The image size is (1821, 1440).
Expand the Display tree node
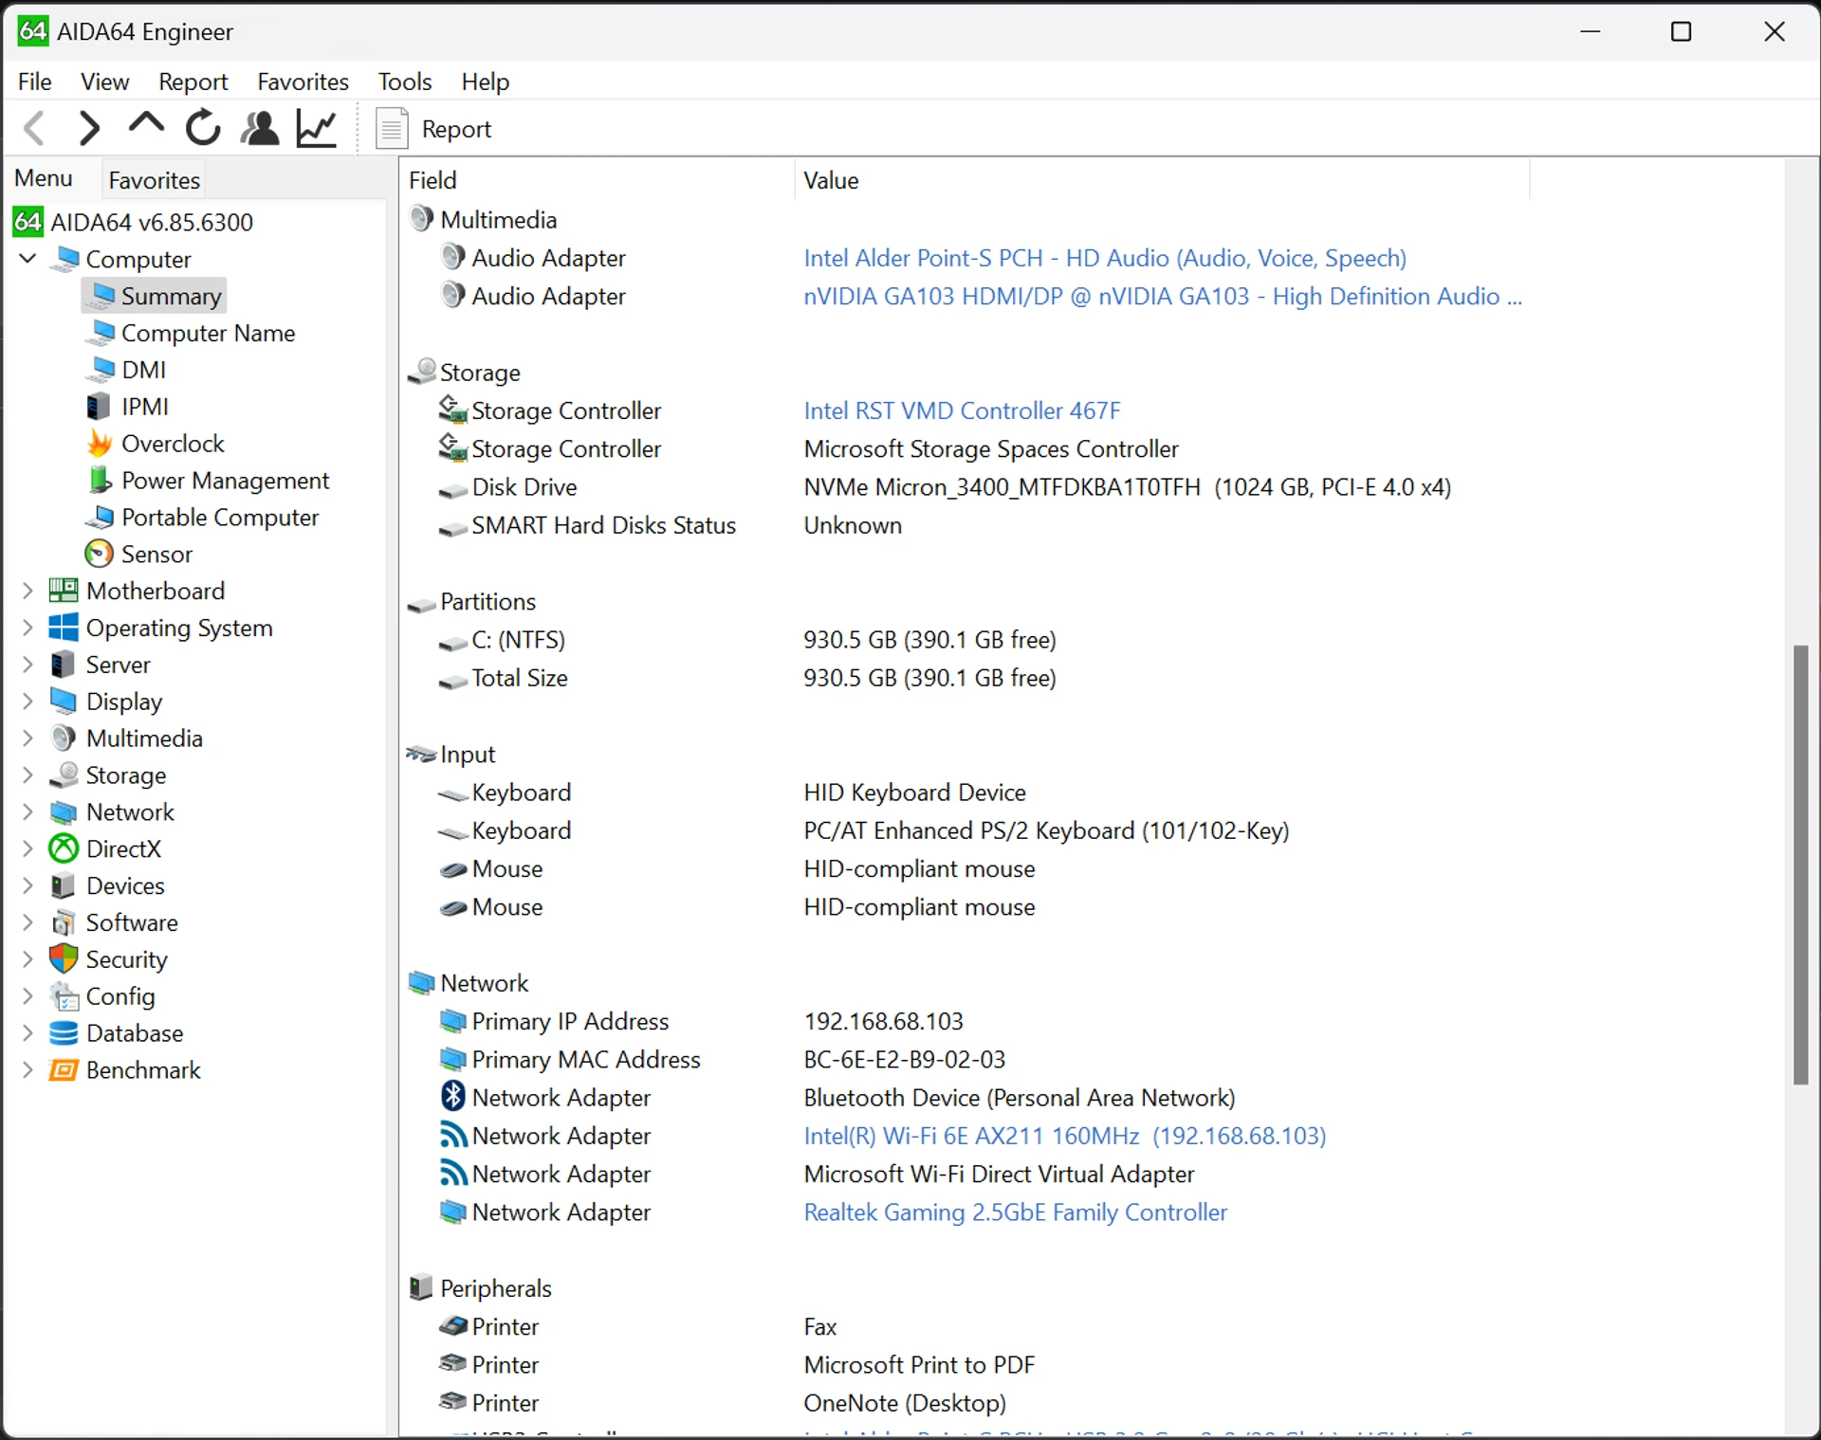pyautogui.click(x=28, y=702)
